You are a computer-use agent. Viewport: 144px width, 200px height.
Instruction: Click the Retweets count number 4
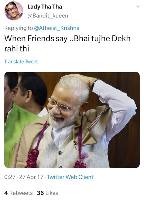pyautogui.click(x=6, y=193)
